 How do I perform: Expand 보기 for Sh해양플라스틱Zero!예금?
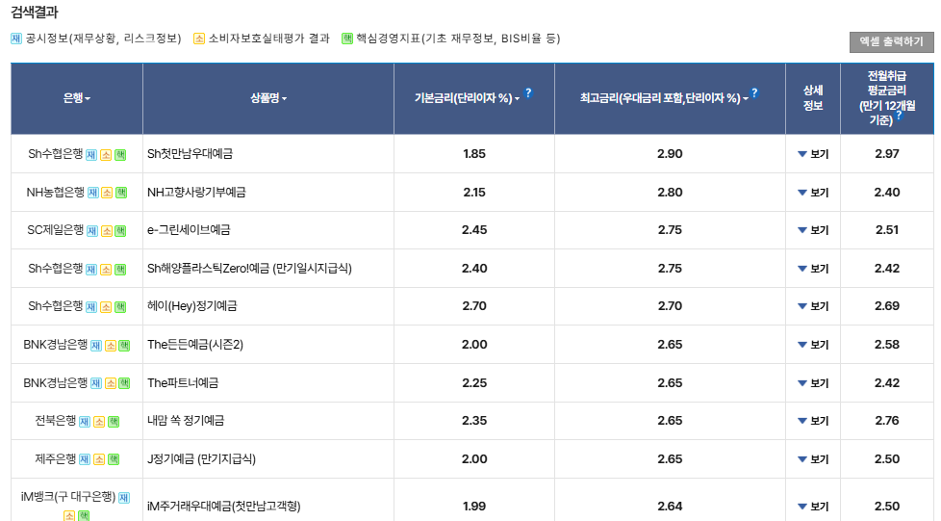coord(813,269)
